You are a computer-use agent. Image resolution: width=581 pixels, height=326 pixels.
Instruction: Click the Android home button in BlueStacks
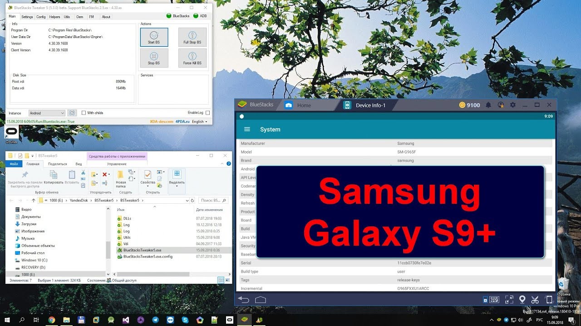coord(260,300)
